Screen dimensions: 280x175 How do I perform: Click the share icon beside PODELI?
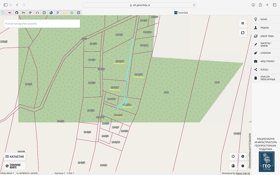[x=256, y=70]
